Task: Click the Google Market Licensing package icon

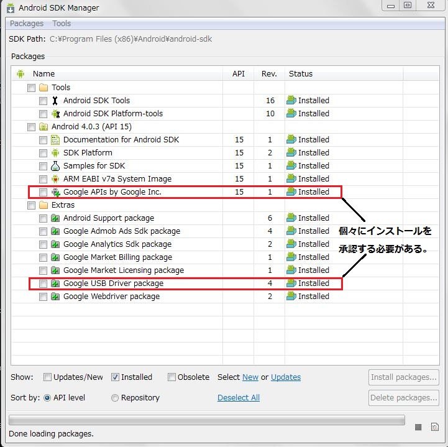Action: coord(55,270)
